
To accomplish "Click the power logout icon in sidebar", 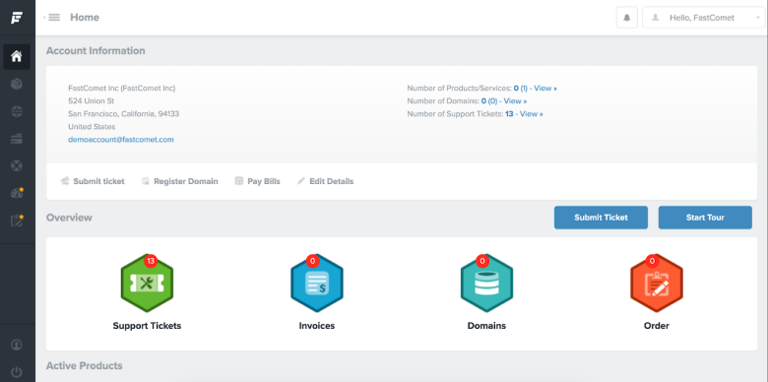I will coord(17,372).
